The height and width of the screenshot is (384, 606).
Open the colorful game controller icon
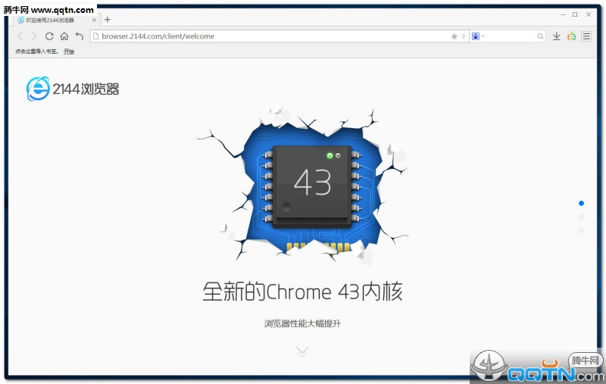[572, 36]
